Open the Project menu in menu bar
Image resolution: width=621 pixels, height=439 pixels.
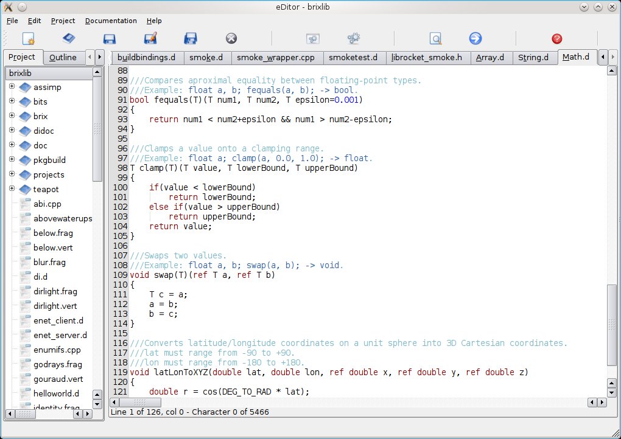[63, 21]
